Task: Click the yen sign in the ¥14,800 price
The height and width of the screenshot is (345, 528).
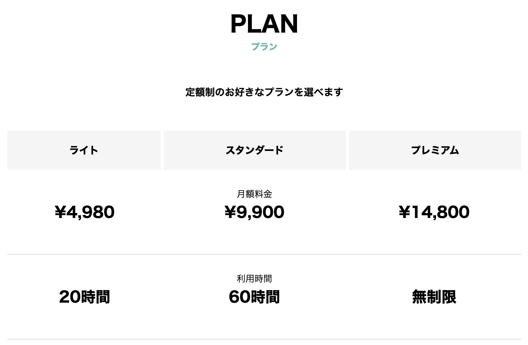Action: [404, 212]
